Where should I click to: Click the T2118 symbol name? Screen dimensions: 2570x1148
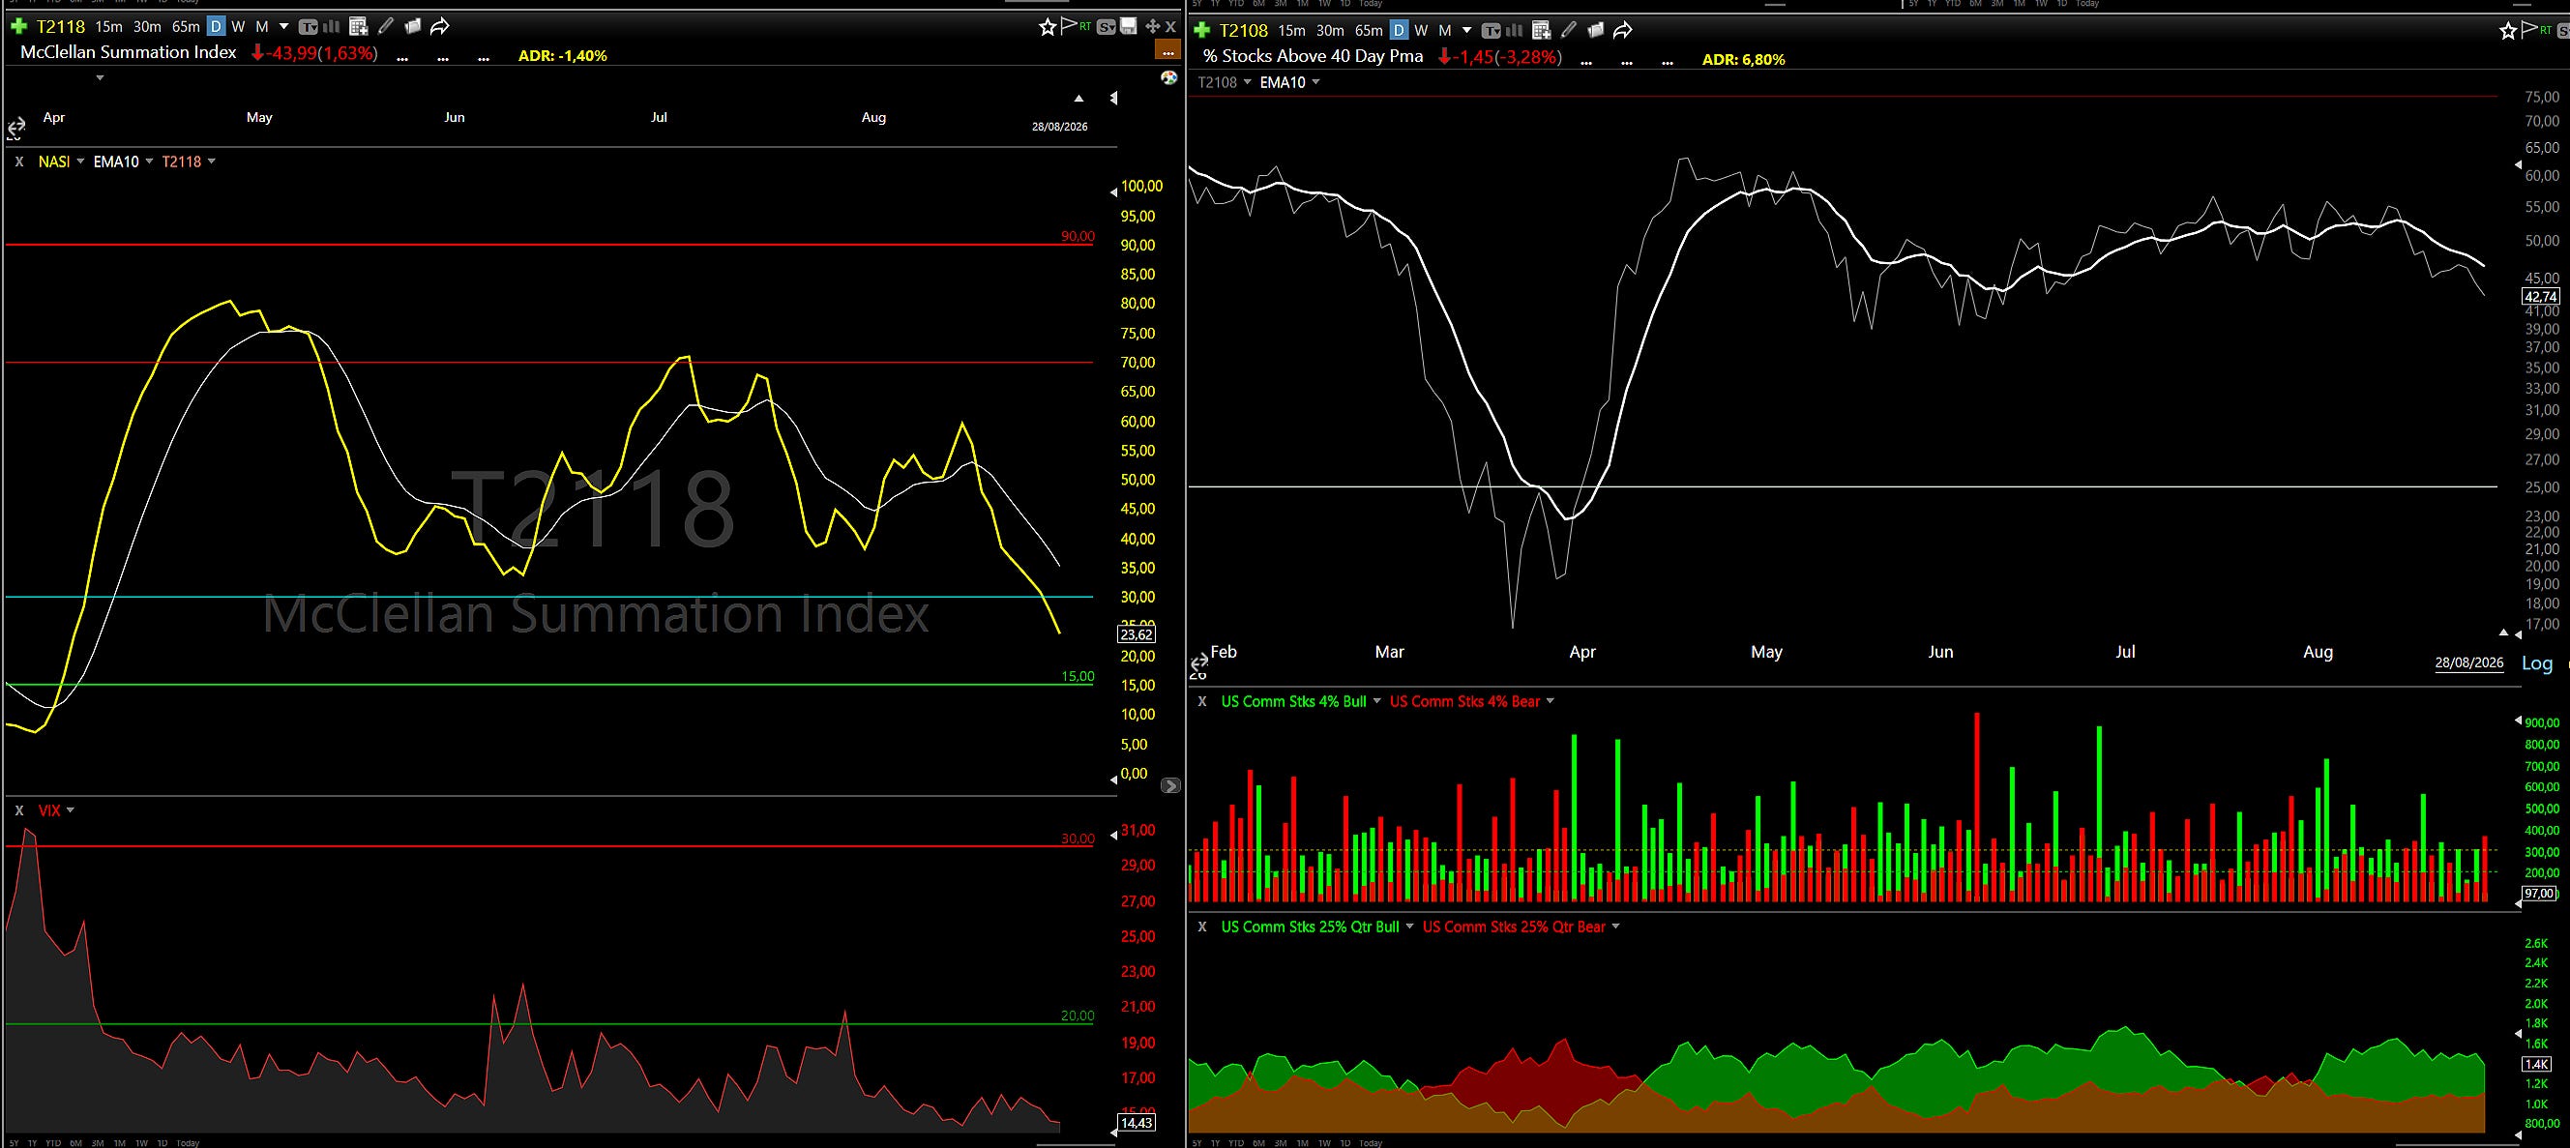(x=61, y=27)
